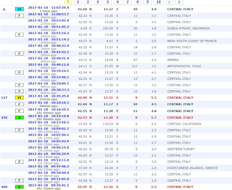Viewport: 232px width, 190px height.
Task: Open intensity VI badge for 10:25:25.0 quake
Action: tap(19, 98)
